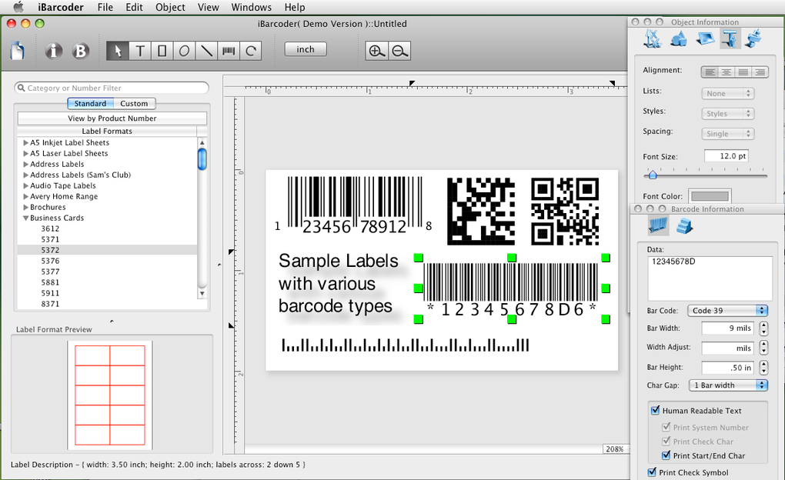Click View by Product Number button
Viewport: 785px width, 480px height.
coord(112,118)
